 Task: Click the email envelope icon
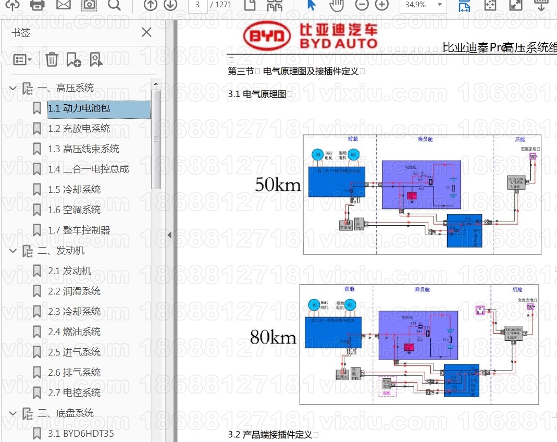point(64,5)
